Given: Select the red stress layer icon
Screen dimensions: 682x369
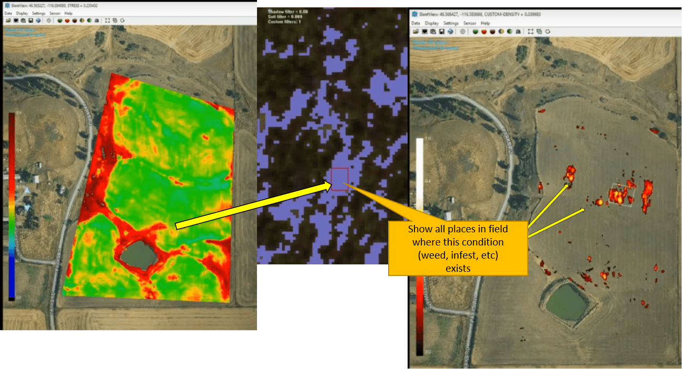Looking at the screenshot, I should pos(67,20).
